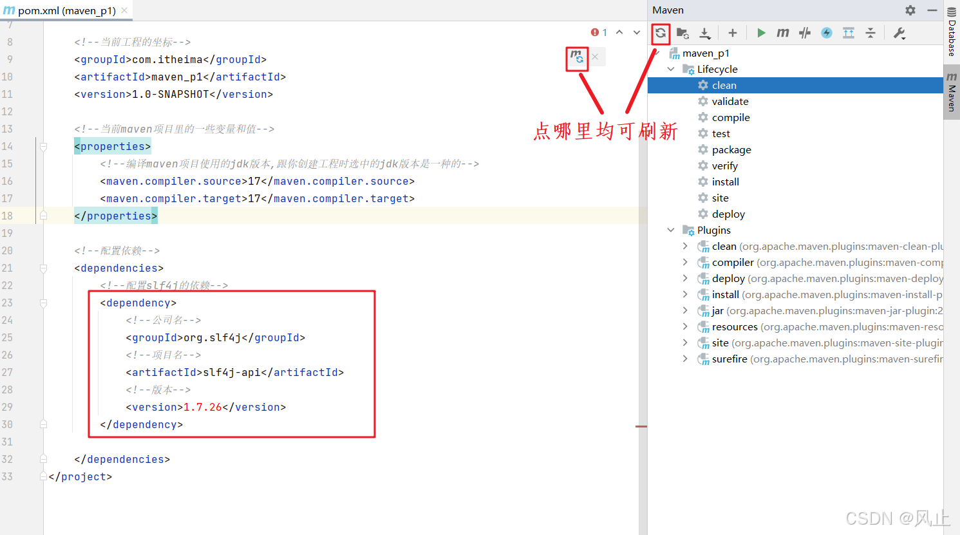Run Maven build with green play icon
The width and height of the screenshot is (960, 535).
click(x=761, y=33)
